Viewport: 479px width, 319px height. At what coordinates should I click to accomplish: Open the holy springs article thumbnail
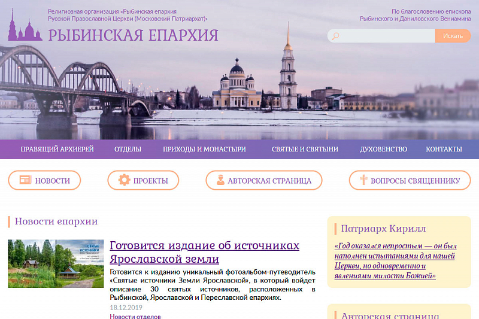pyautogui.click(x=56, y=264)
